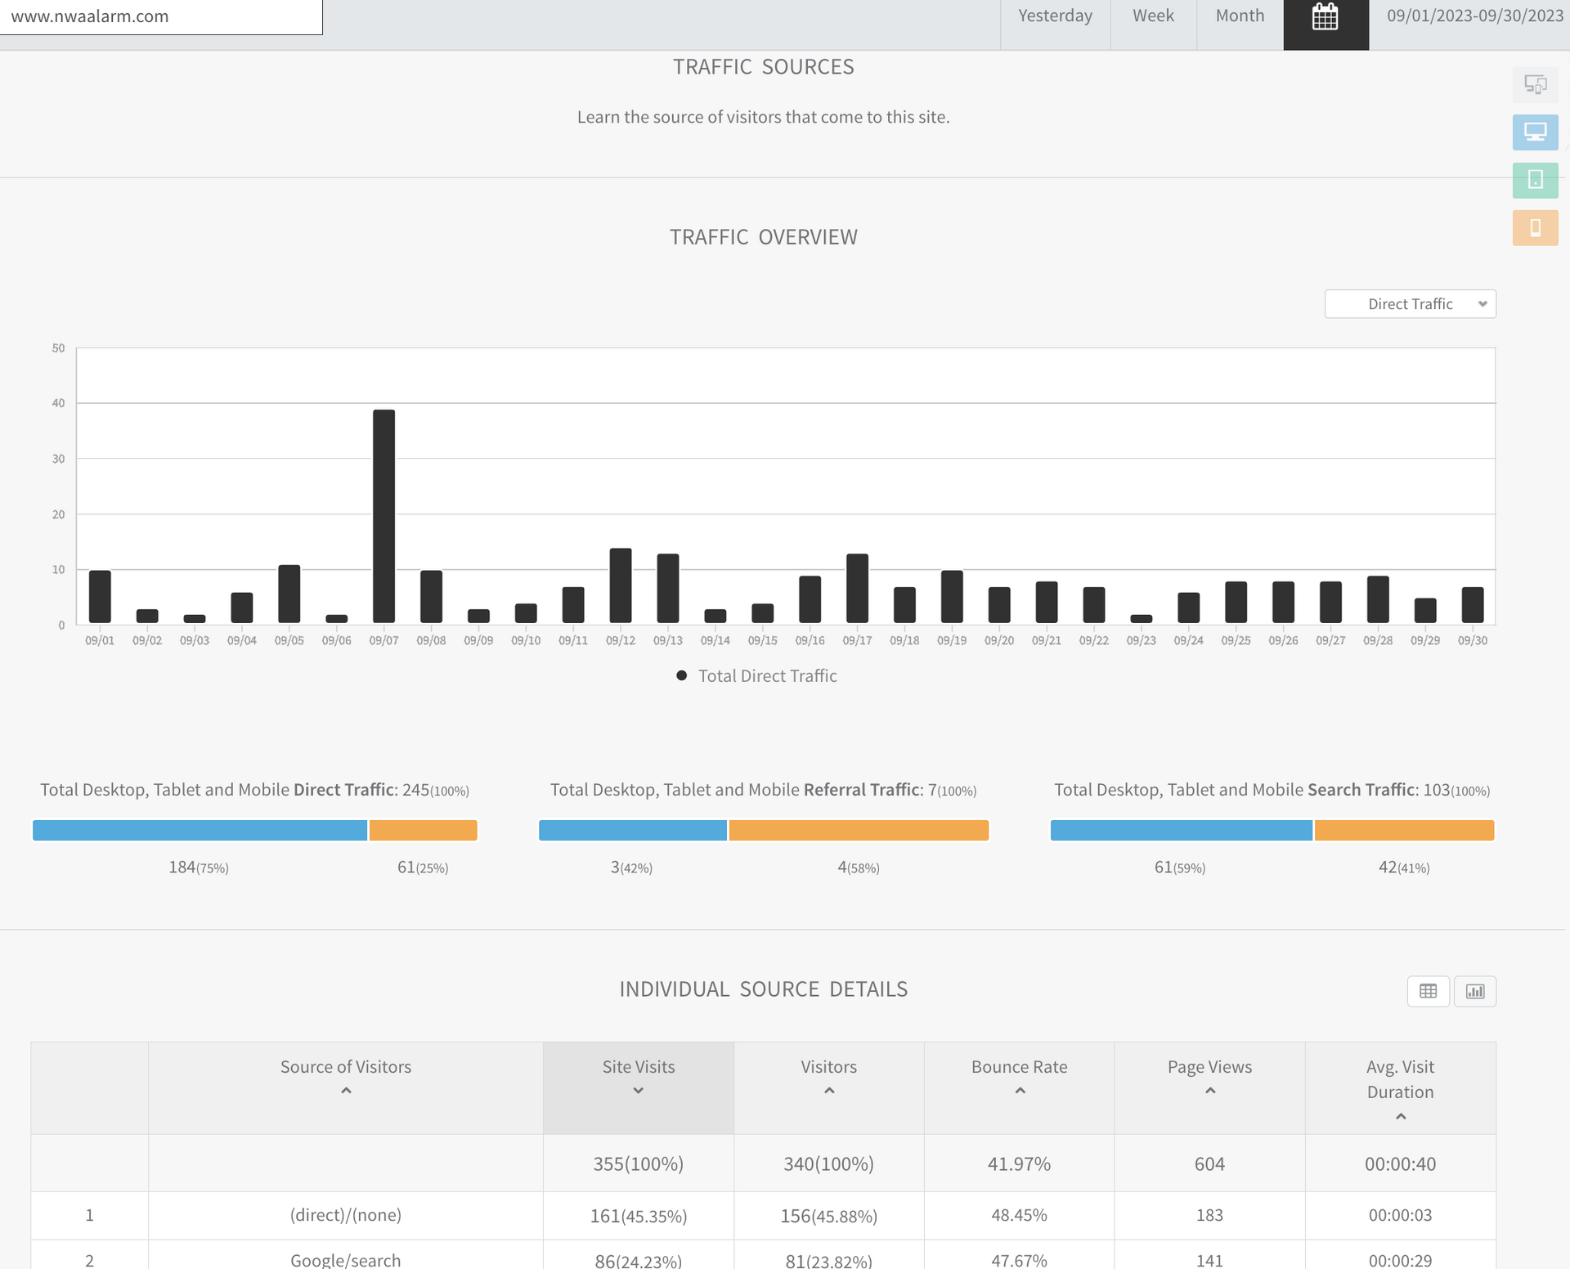The image size is (1570, 1269).
Task: Select the Yesterday tab
Action: (1055, 16)
